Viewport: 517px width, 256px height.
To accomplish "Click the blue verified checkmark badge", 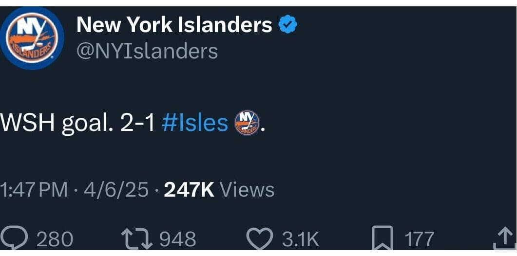I will (288, 25).
